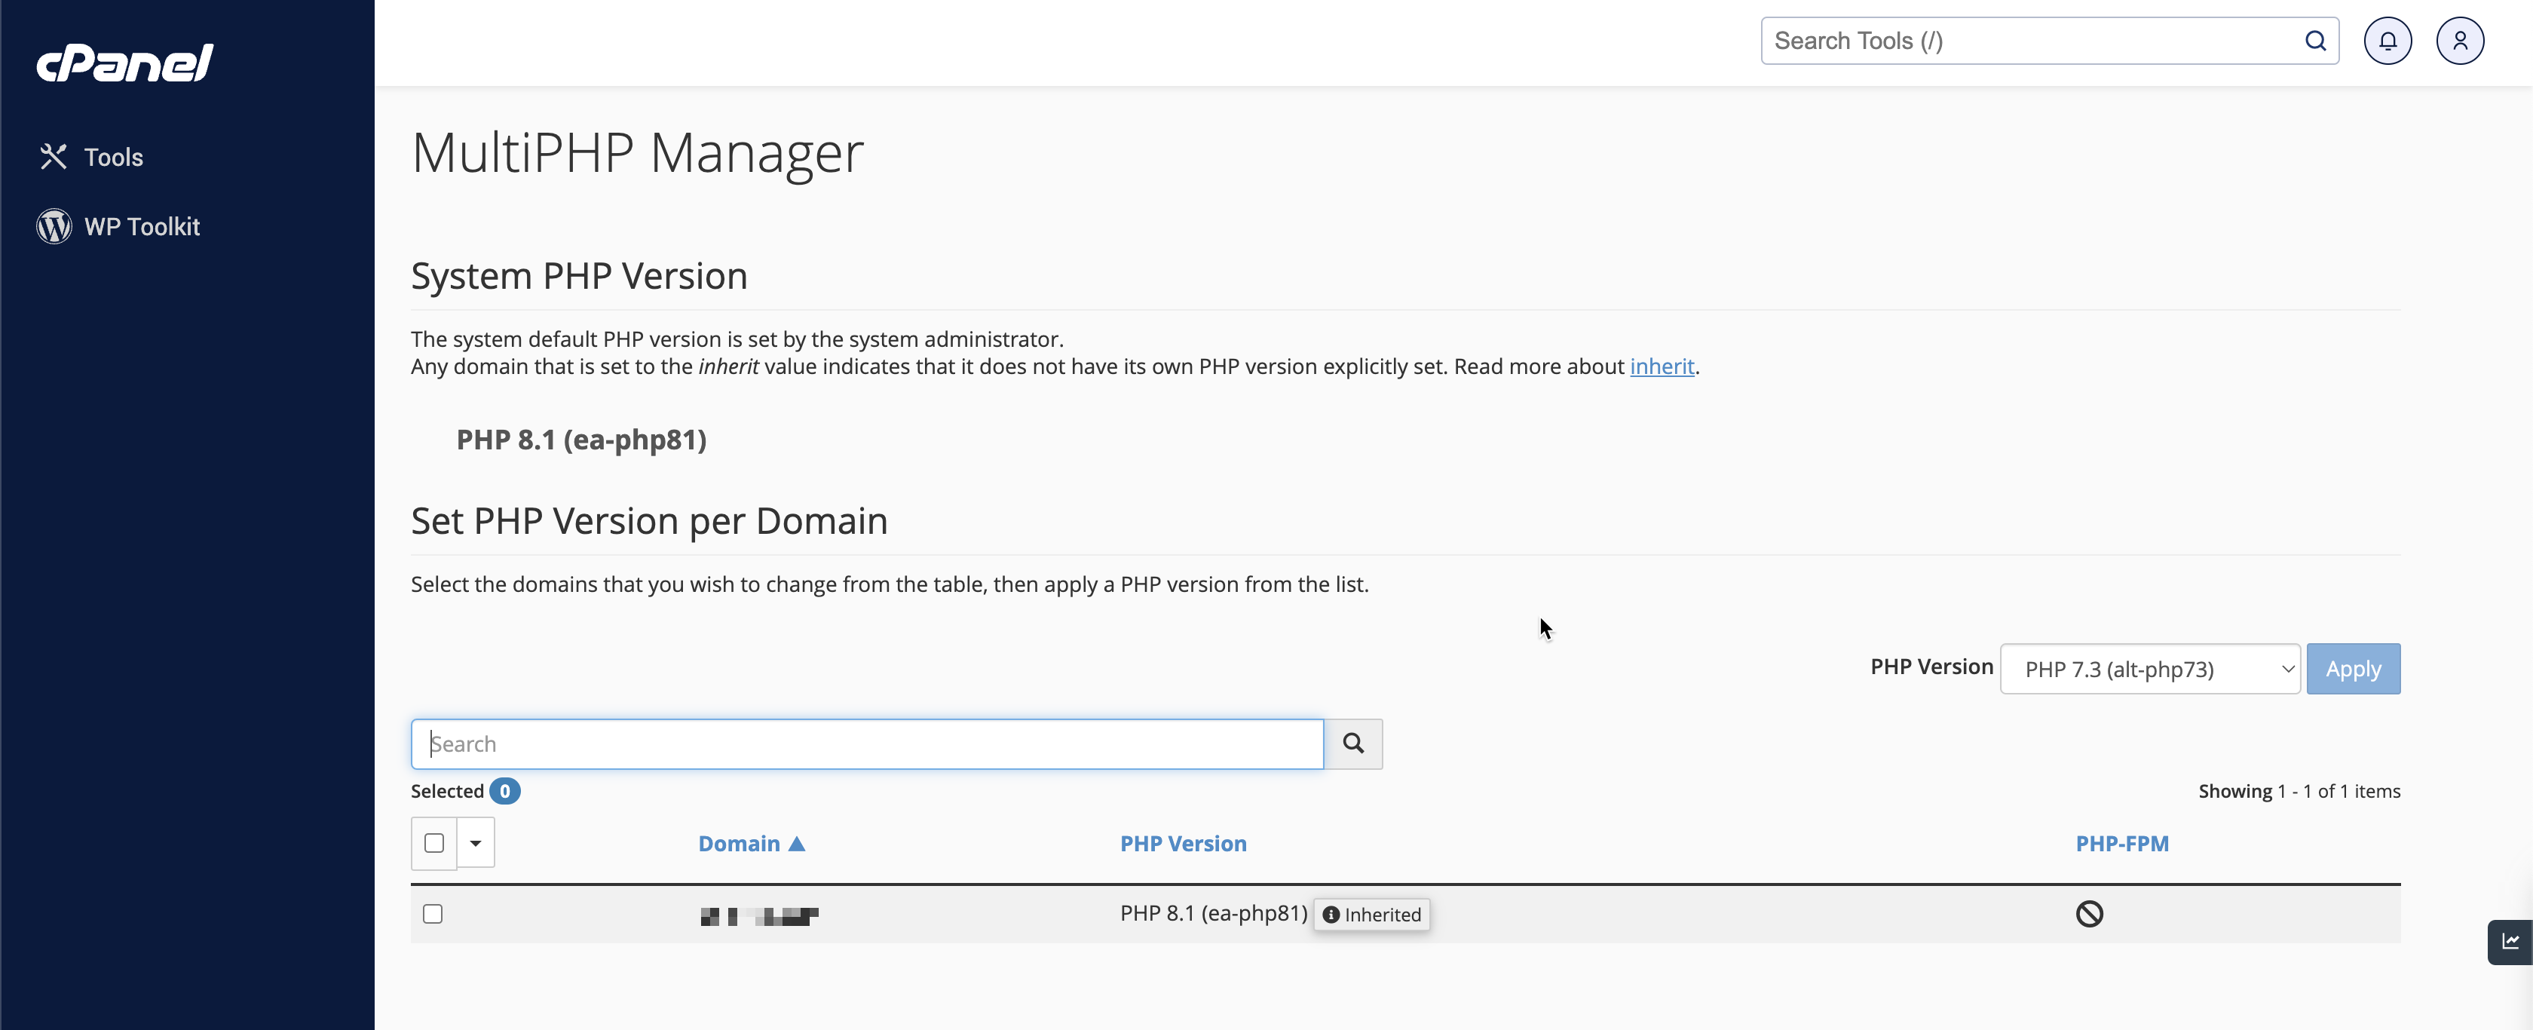Click 'Showing 1 - 1 of 1 items' text
The height and width of the screenshot is (1030, 2533).
[x=2299, y=791]
